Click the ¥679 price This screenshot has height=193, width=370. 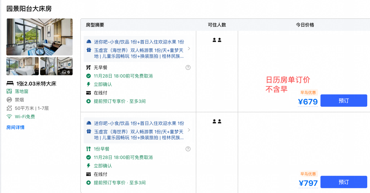click(x=308, y=102)
